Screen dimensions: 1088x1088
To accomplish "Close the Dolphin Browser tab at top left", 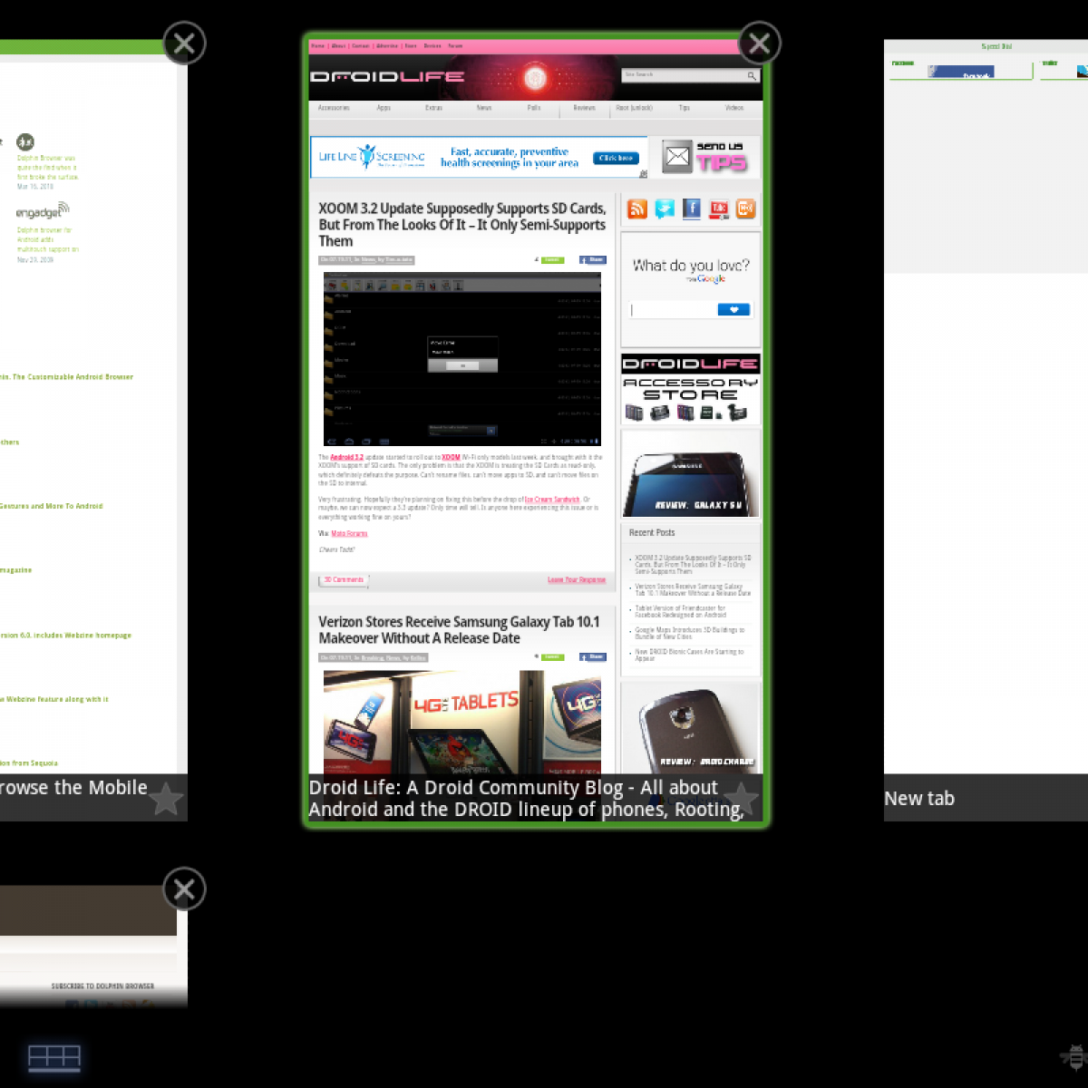I will [184, 43].
